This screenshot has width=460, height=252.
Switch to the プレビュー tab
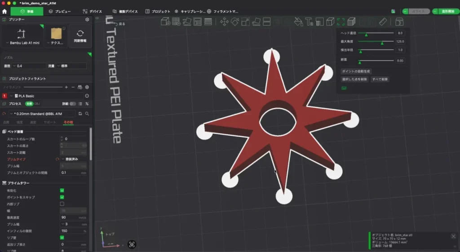pos(60,11)
